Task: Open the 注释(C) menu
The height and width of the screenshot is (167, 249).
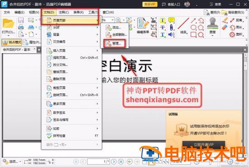Action: coord(64,12)
